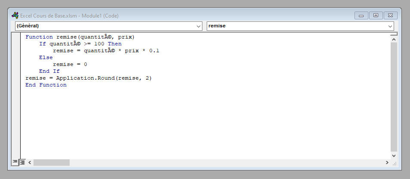Switch to Full Module View button
410x179 pixels.
click(22, 162)
